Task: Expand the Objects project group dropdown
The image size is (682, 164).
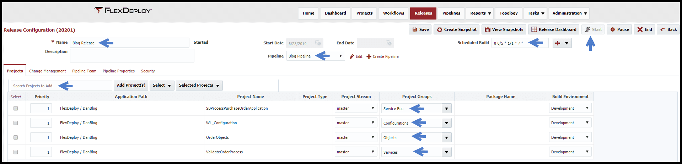Action: (447, 138)
